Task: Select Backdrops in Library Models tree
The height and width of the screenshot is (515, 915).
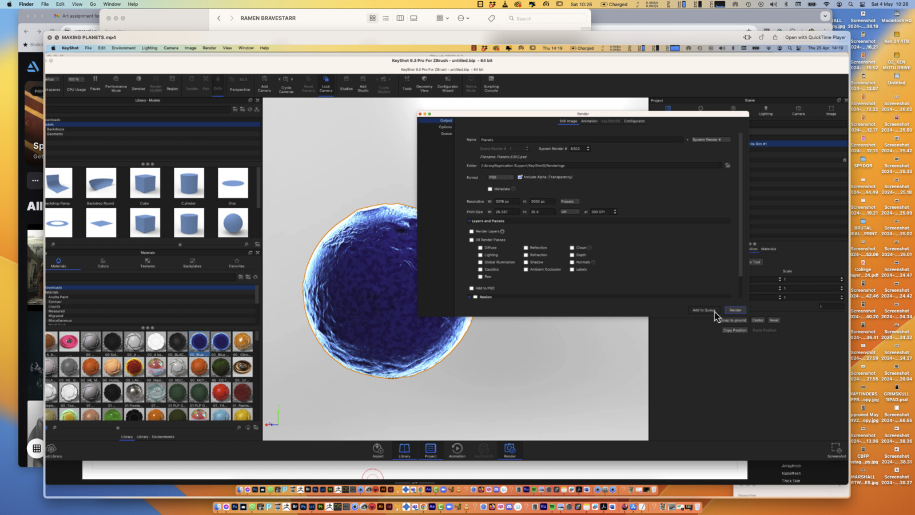Action: [55, 129]
